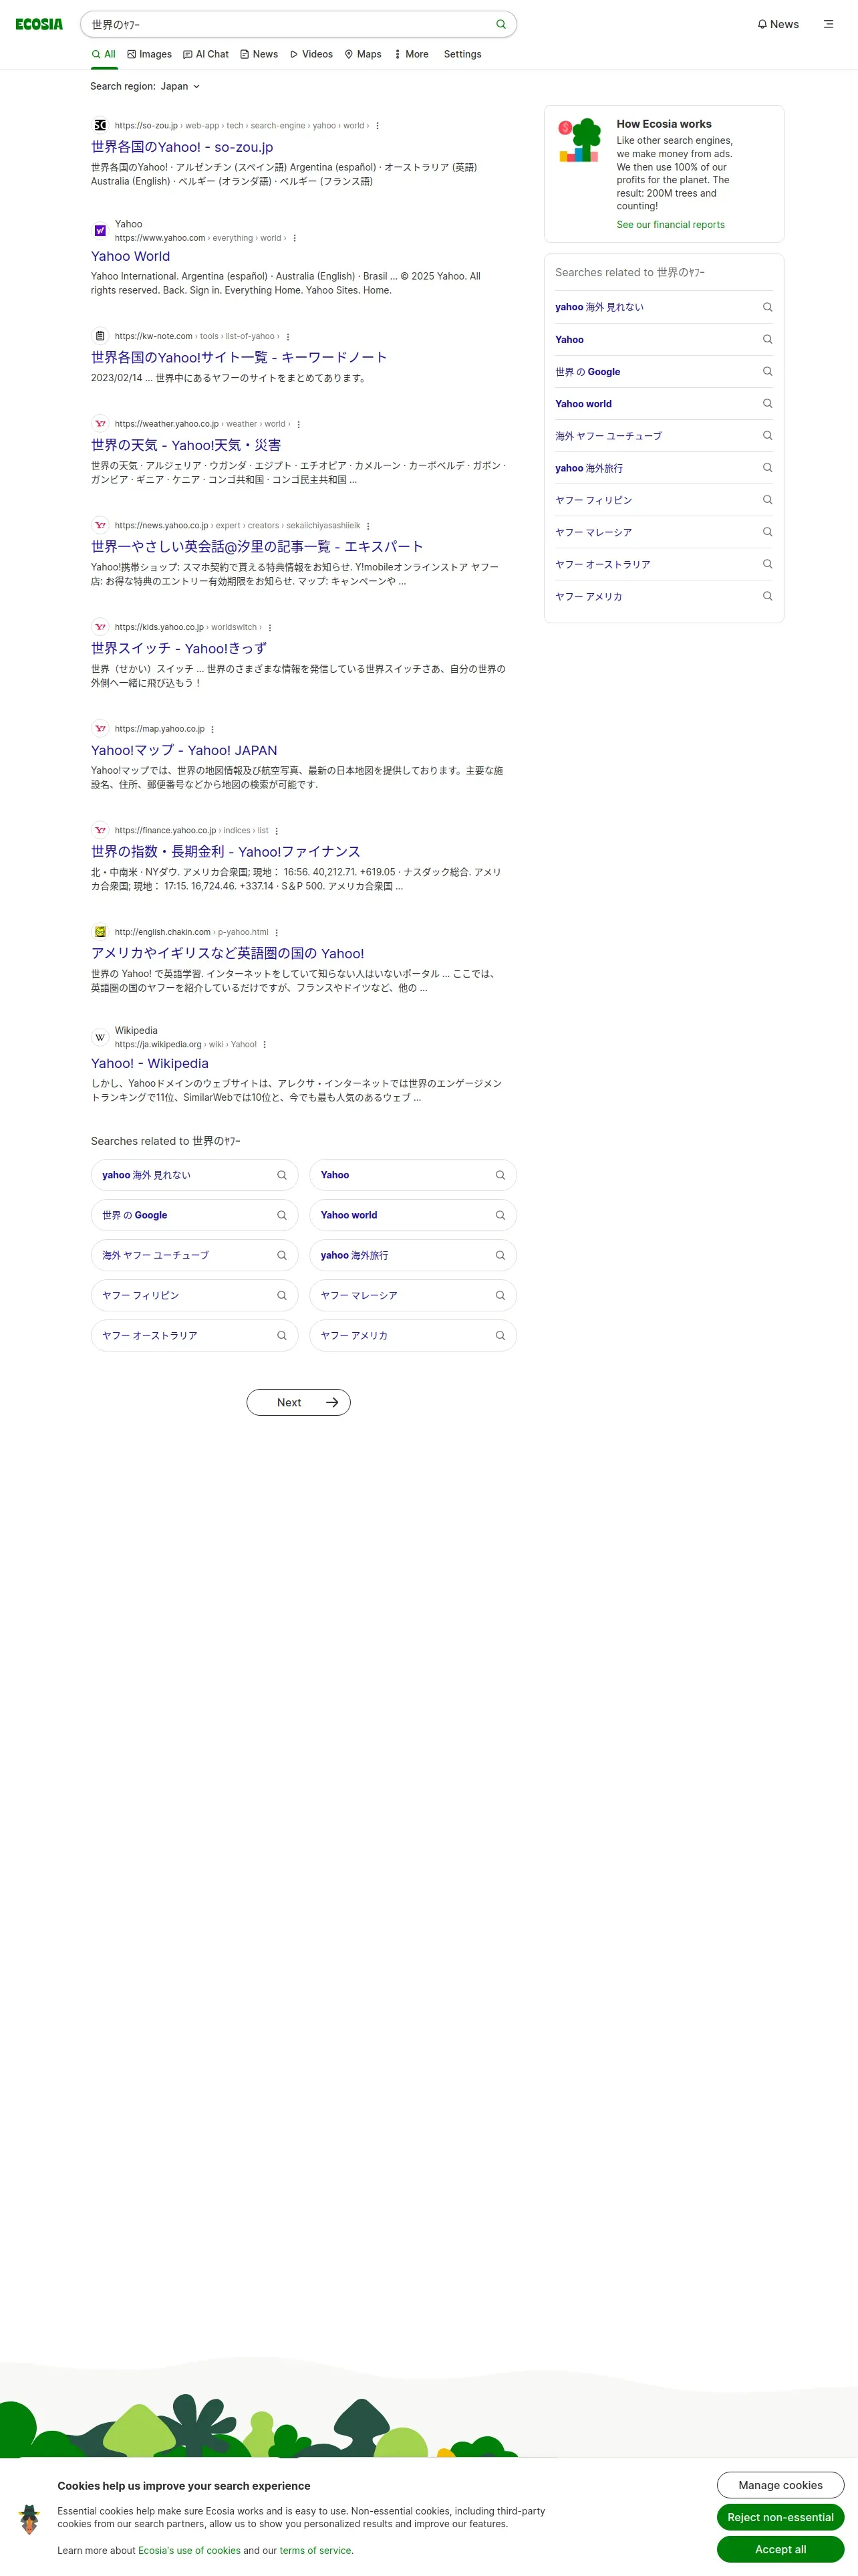Switch to the Images tab
Screen dimensions: 858x2576
[150, 54]
